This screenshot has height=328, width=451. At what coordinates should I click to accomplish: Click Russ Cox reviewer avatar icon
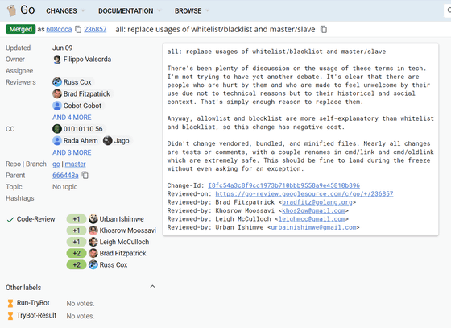[x=57, y=82]
